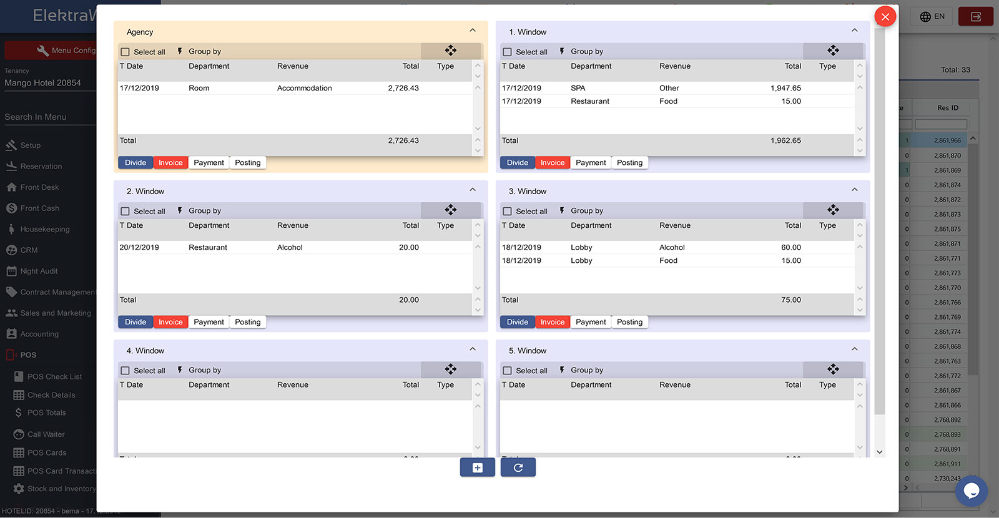This screenshot has width=999, height=518.
Task: Collapse the Agency window panel
Action: click(473, 31)
